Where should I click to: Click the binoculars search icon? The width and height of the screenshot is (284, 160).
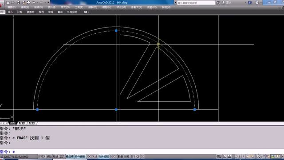[218, 3]
